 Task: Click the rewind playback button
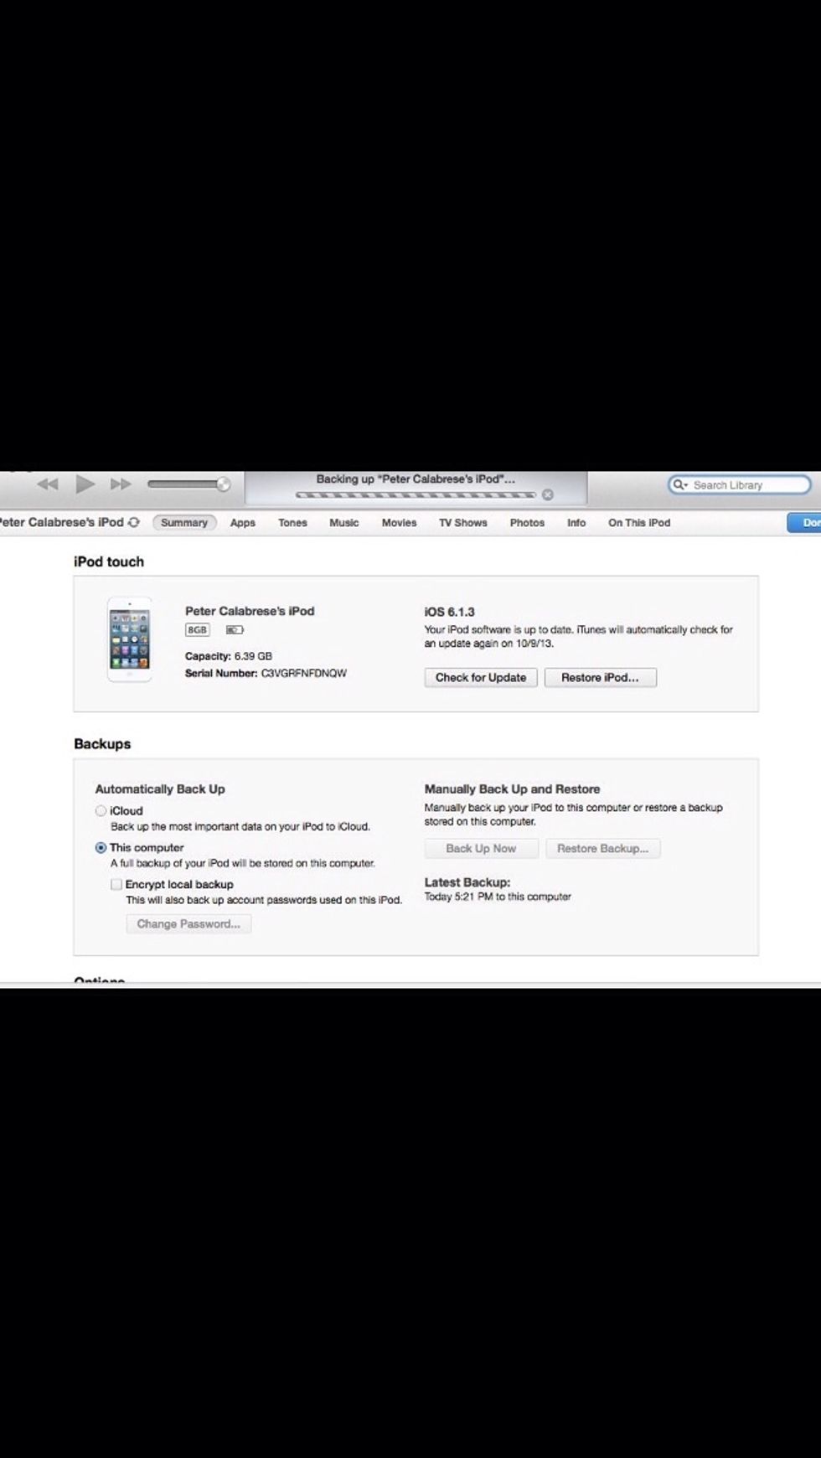(x=48, y=484)
